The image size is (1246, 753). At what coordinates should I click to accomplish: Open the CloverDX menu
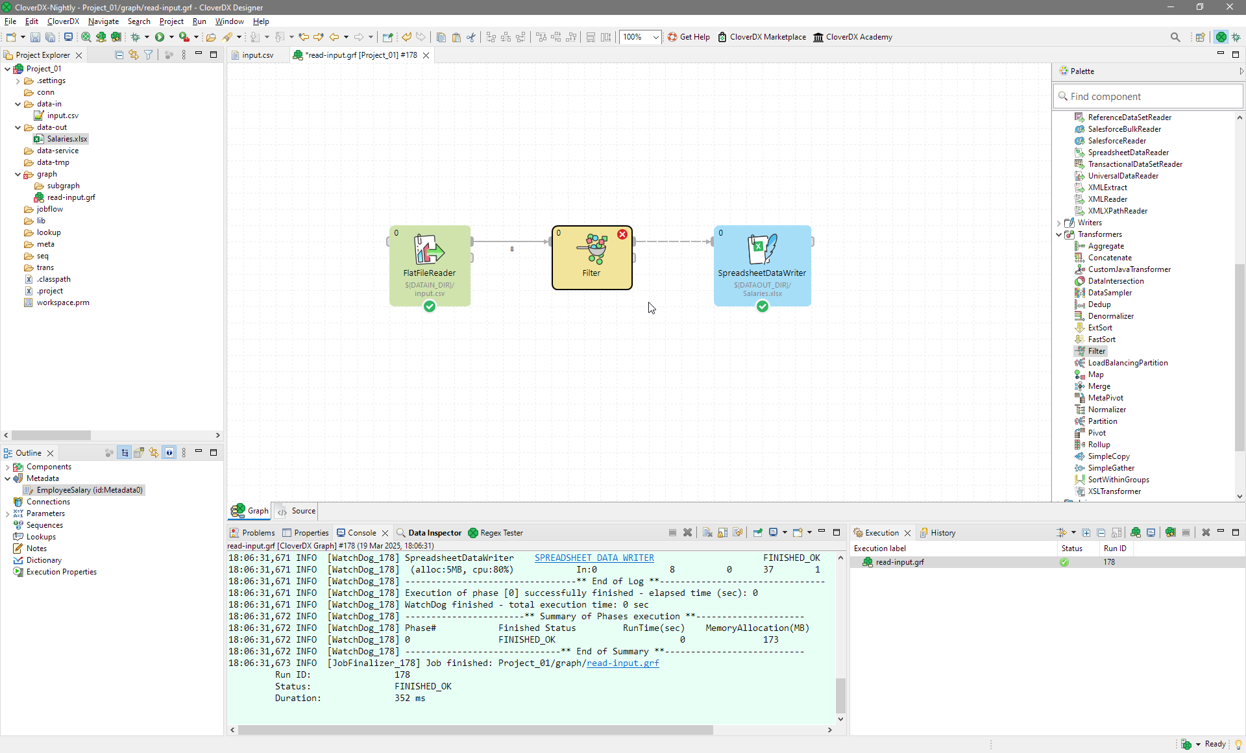63,21
